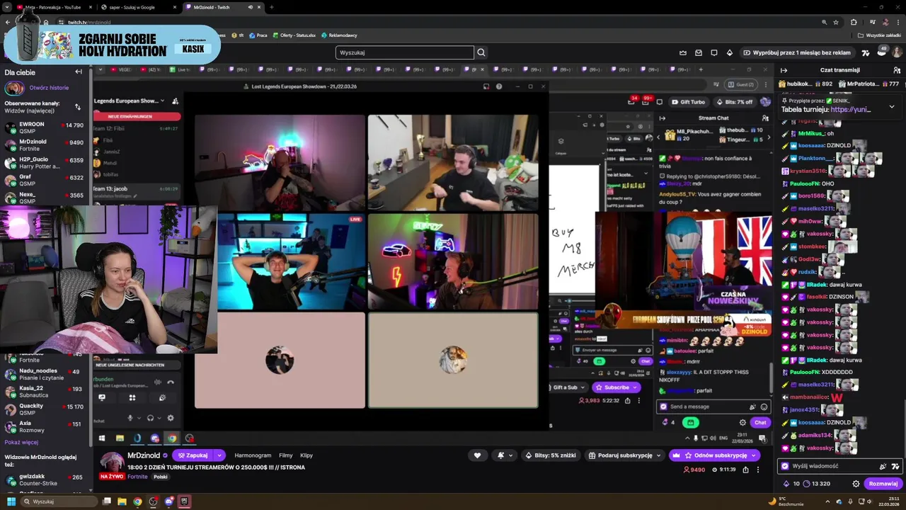Screen dimensions: 906x510
Task: Expand Podaruj subskrypcję dropdown
Action: point(659,455)
